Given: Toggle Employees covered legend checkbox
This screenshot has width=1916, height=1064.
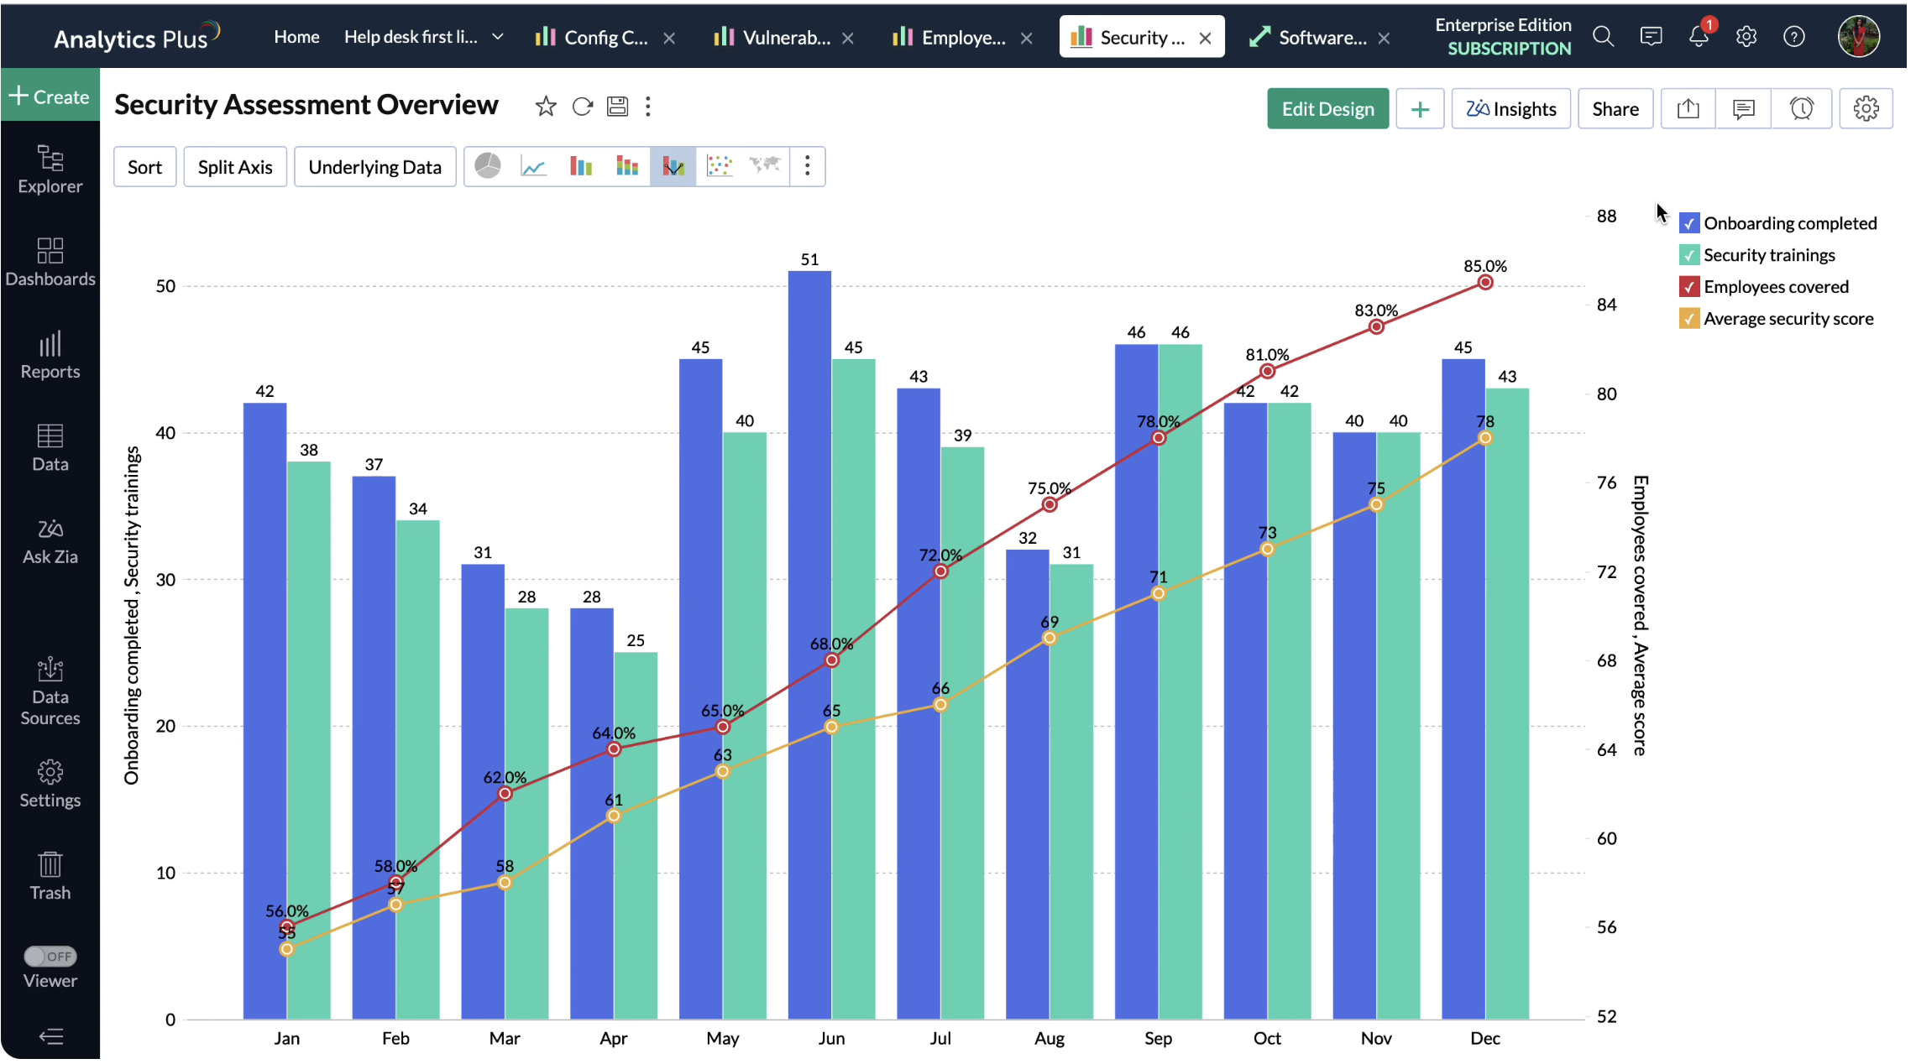Looking at the screenshot, I should (x=1689, y=287).
